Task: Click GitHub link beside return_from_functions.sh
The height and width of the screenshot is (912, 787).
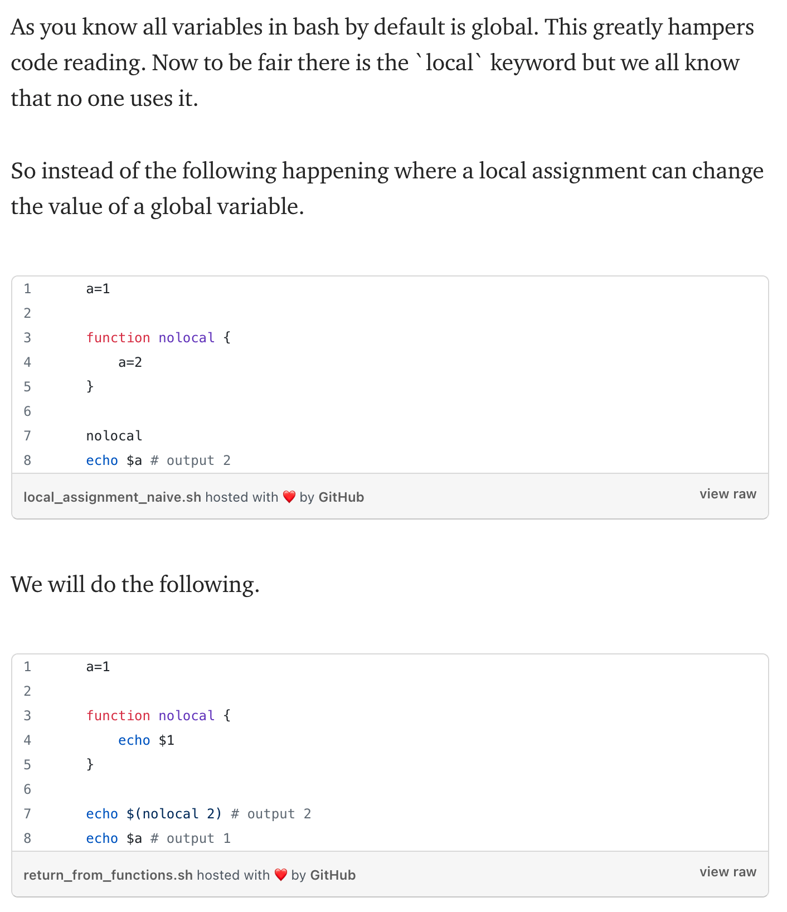Action: 333,875
